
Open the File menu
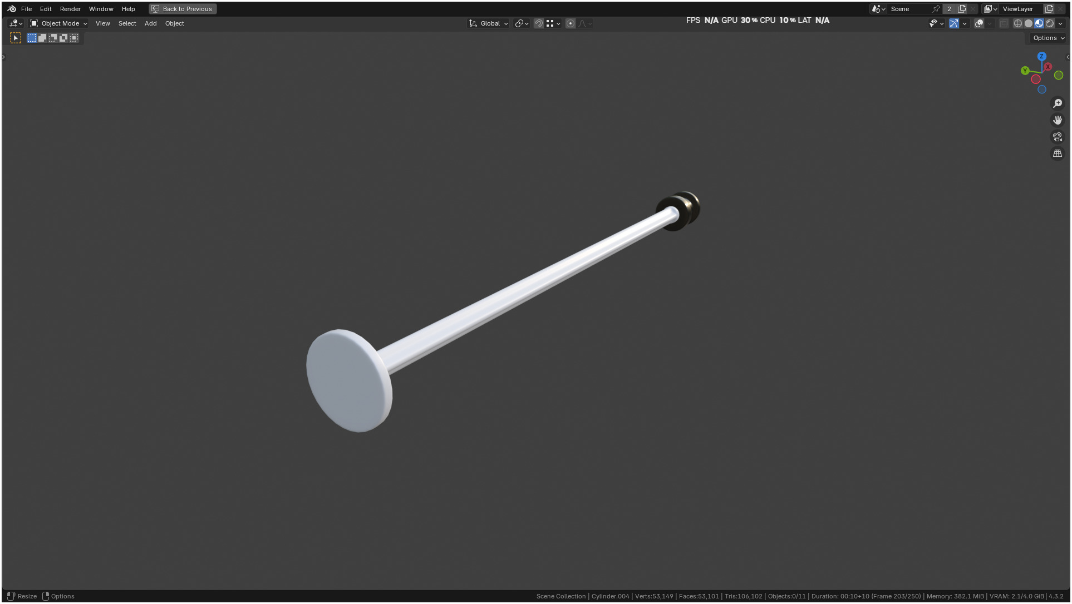point(26,9)
